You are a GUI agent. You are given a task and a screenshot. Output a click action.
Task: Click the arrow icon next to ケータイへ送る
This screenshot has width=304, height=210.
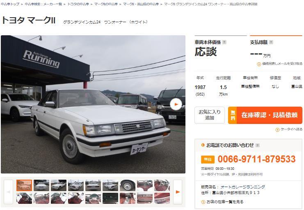[x=277, y=130]
